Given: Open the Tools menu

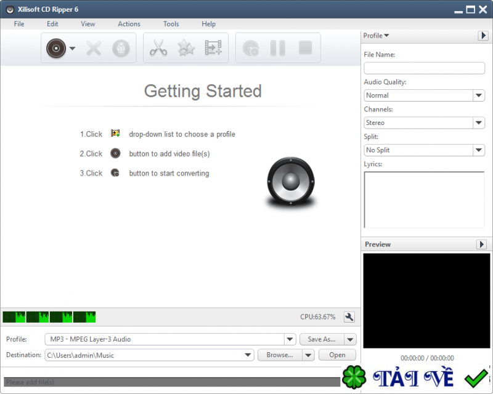Looking at the screenshot, I should [x=171, y=24].
